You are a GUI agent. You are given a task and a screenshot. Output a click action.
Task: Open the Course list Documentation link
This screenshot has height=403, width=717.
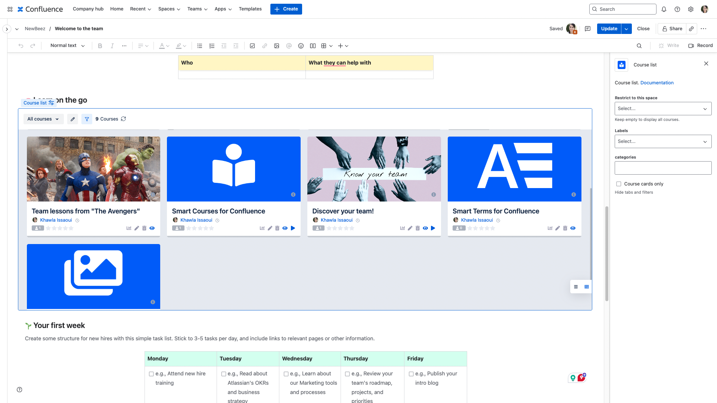tap(657, 83)
